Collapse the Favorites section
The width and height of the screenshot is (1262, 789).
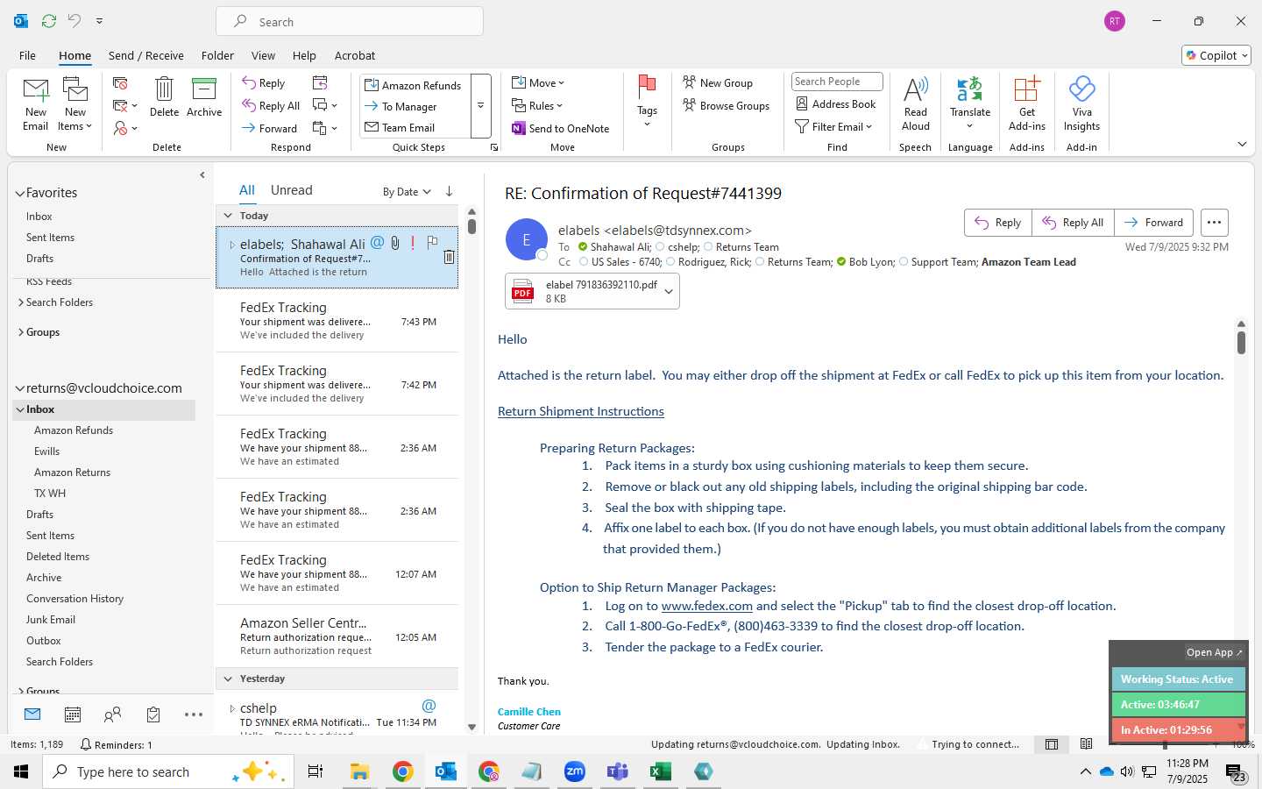(x=19, y=194)
